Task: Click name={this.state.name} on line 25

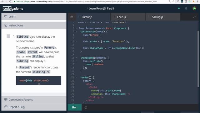Action: pos(106,91)
